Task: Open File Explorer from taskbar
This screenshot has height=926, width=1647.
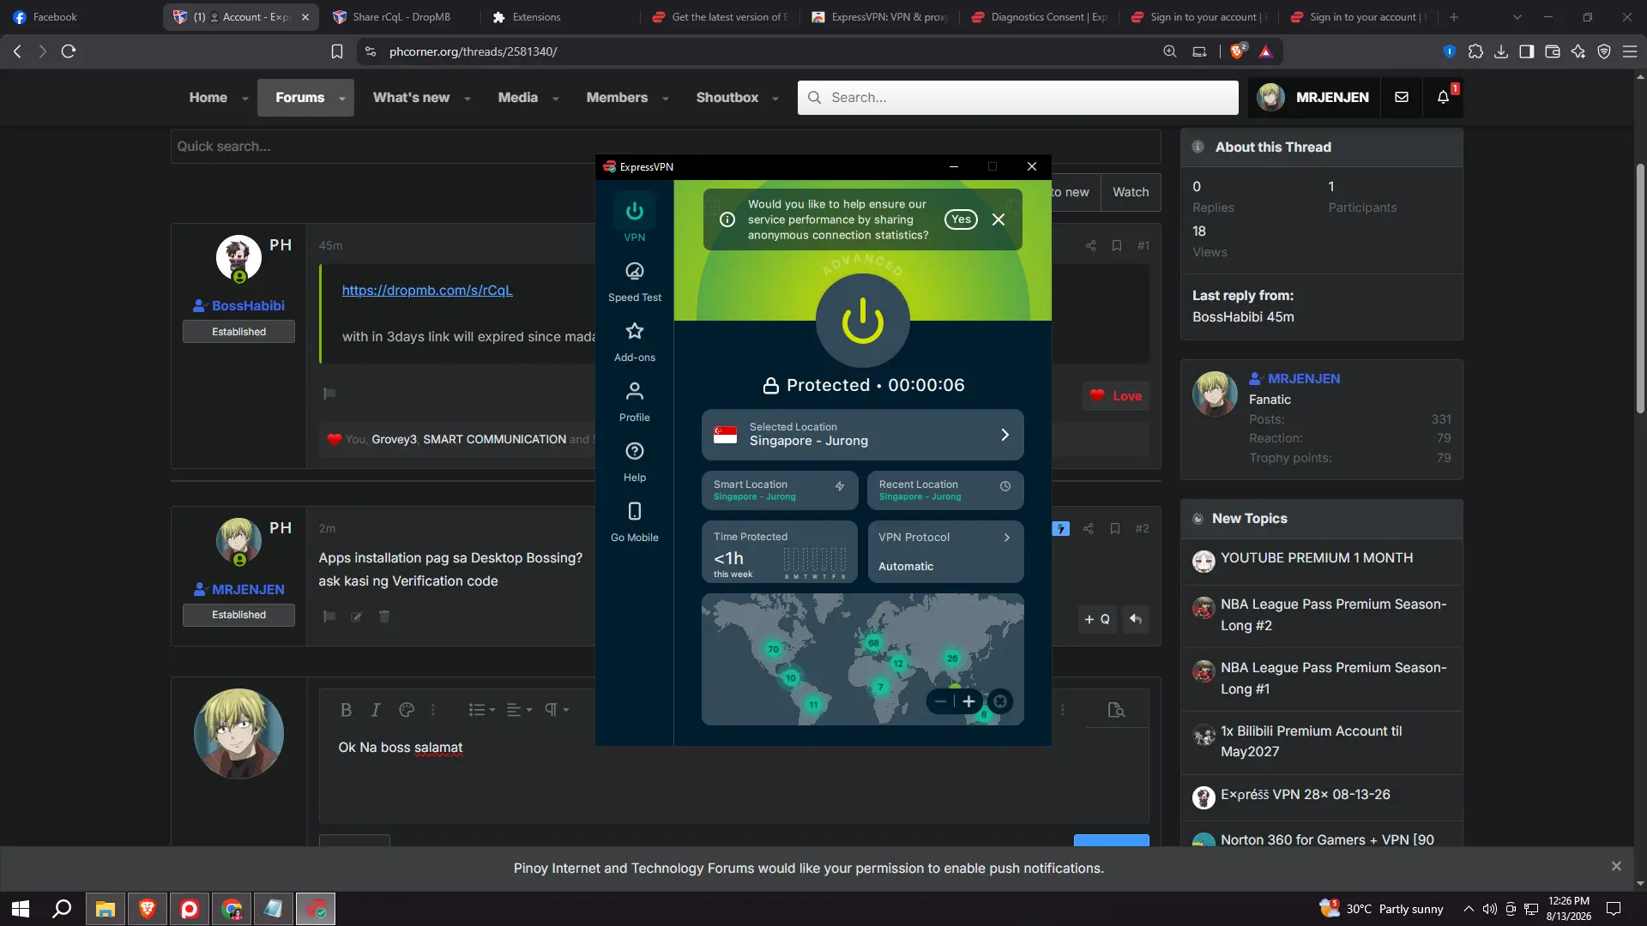Action: (x=105, y=909)
